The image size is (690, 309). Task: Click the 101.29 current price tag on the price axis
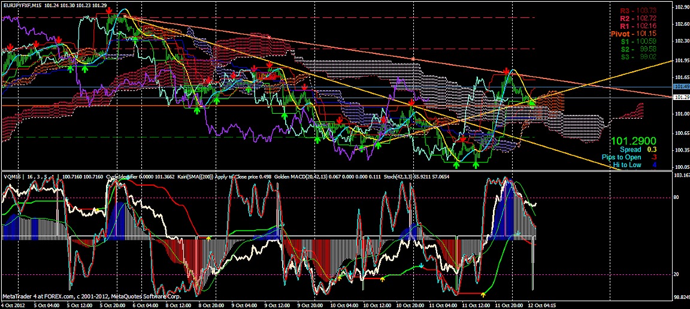pos(681,97)
